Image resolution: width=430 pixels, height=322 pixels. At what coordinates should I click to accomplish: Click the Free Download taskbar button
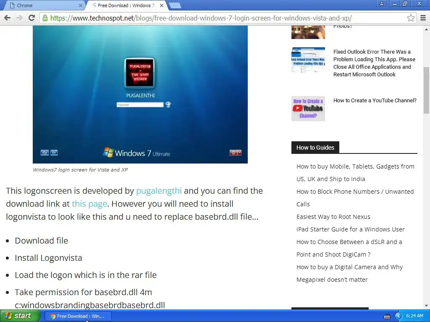(78, 316)
